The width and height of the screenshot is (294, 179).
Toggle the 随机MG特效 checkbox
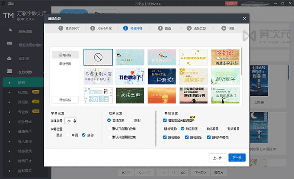click(209, 137)
